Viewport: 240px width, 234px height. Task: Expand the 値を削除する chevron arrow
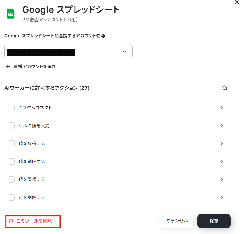tap(221, 161)
